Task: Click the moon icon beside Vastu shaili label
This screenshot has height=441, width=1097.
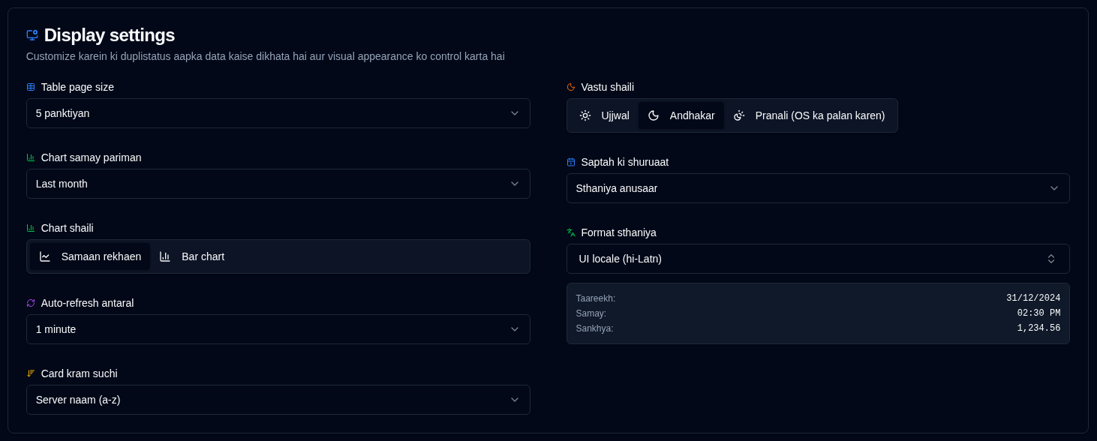Action: (571, 87)
